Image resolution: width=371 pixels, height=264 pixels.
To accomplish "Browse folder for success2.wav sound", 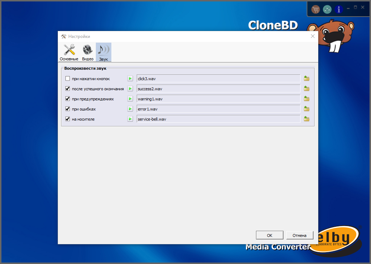I will (x=307, y=88).
